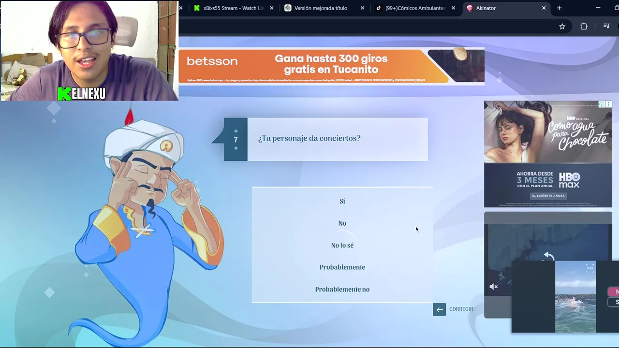Bookmark this page with the star icon

(x=562, y=27)
